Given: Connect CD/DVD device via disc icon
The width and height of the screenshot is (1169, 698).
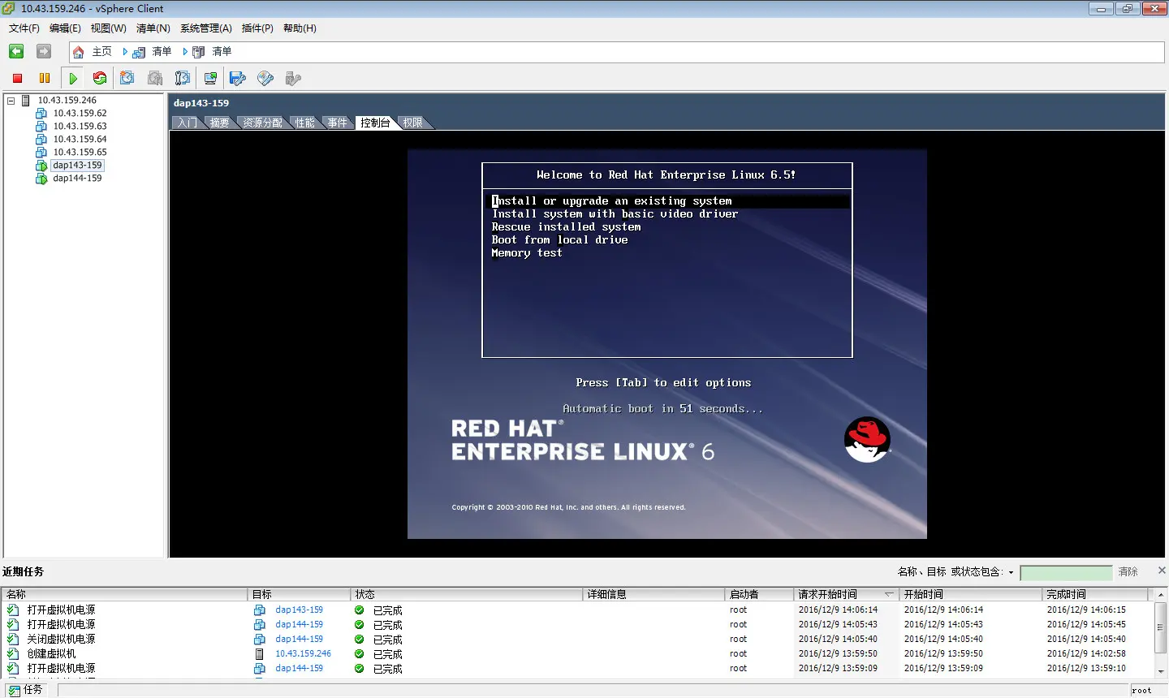Looking at the screenshot, I should (x=265, y=78).
